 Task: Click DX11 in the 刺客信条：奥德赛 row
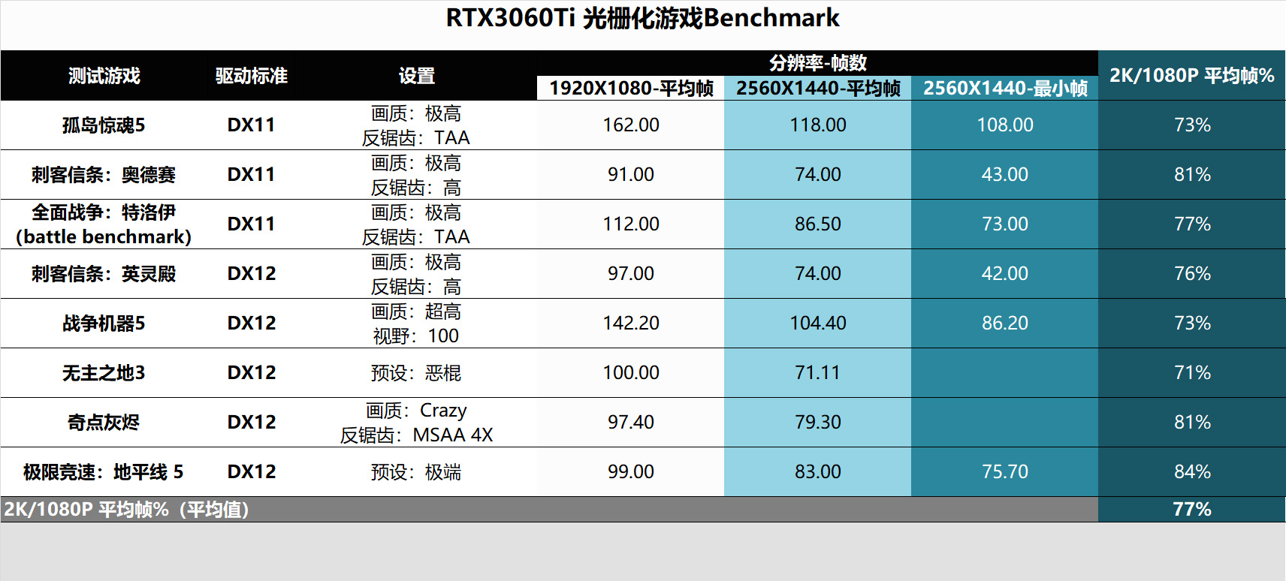point(252,175)
